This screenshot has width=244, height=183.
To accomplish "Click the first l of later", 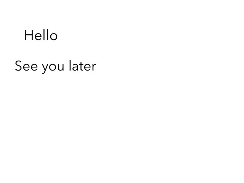I will tap(70, 66).
